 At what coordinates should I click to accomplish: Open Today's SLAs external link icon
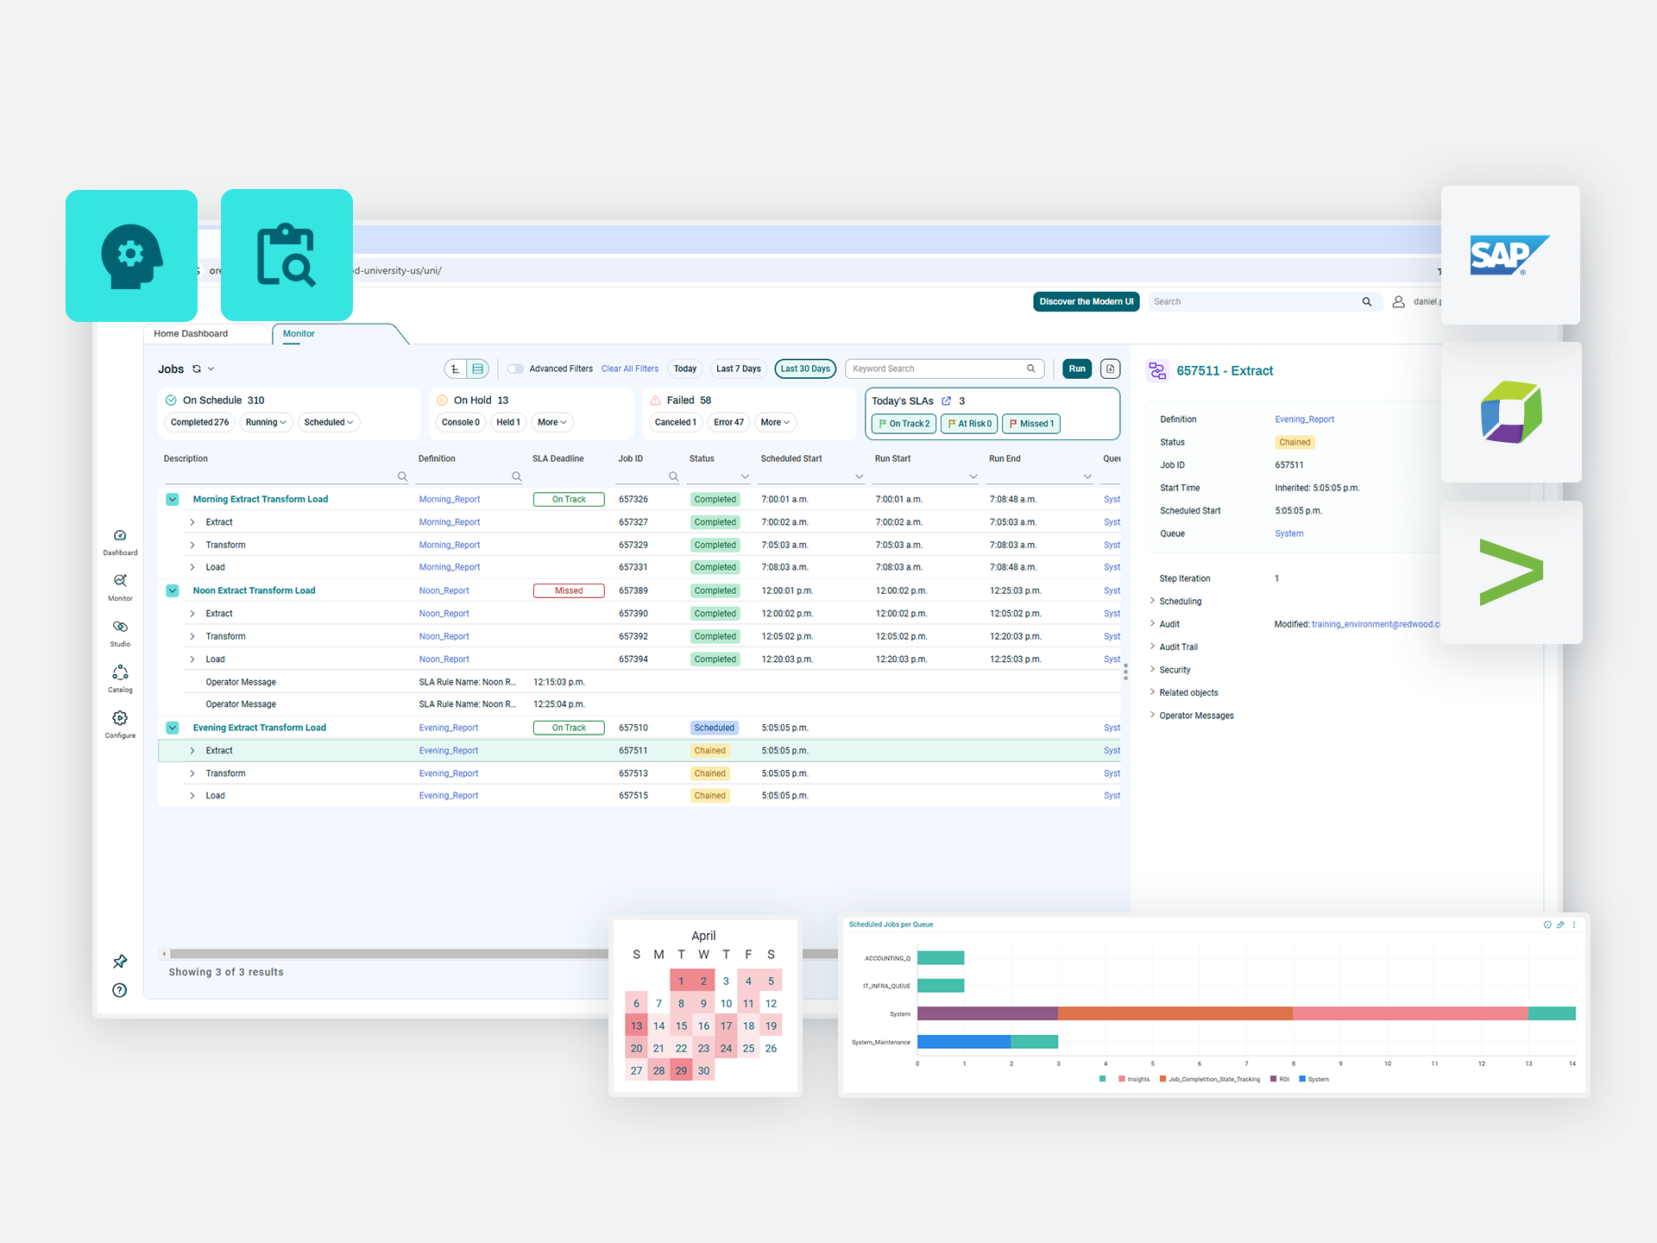coord(947,401)
